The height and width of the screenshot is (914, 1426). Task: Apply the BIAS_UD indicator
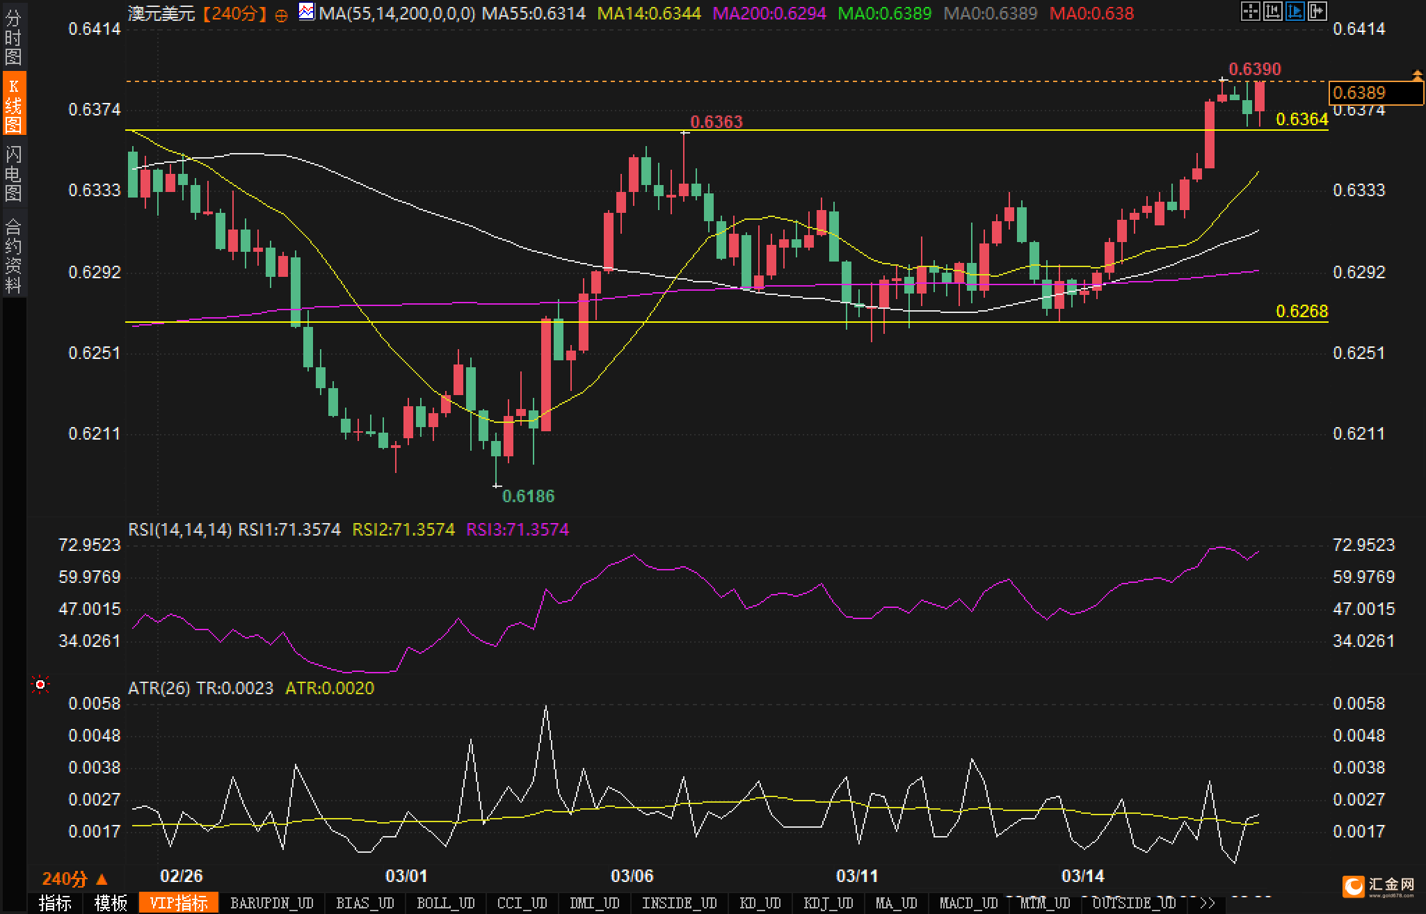(365, 904)
